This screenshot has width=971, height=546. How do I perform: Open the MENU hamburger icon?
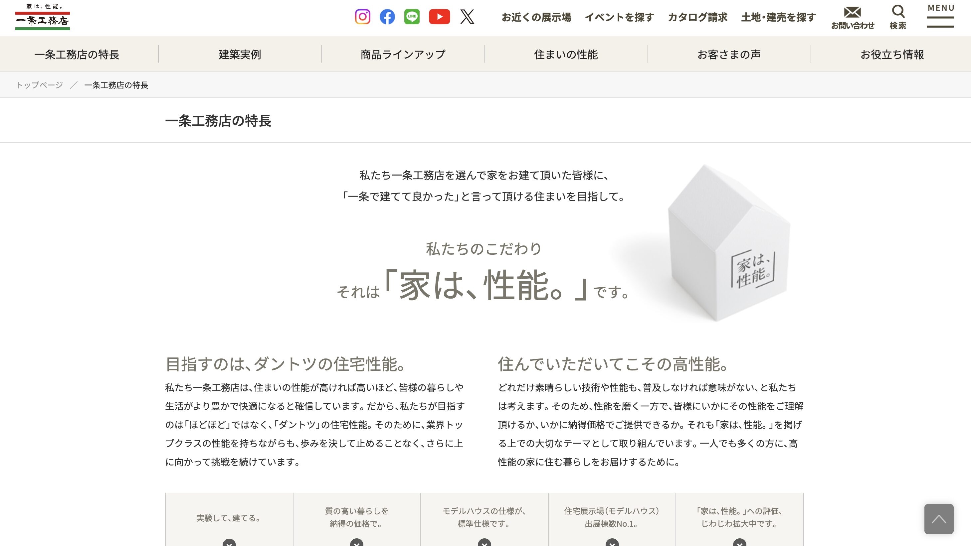coord(940,16)
